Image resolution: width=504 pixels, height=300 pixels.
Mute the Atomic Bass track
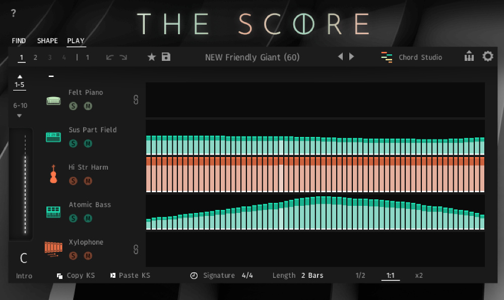[88, 218]
